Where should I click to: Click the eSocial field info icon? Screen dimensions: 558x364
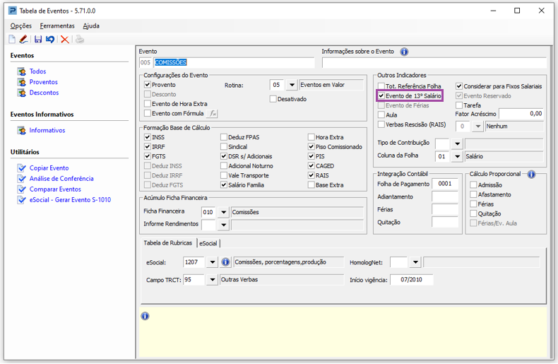tap(226, 262)
